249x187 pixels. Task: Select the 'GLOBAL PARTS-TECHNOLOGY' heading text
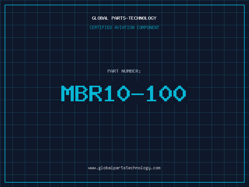pyautogui.click(x=124, y=18)
